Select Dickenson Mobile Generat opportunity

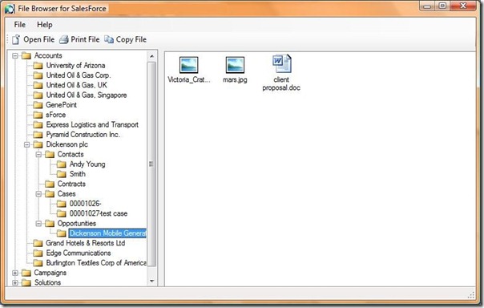pyautogui.click(x=107, y=233)
